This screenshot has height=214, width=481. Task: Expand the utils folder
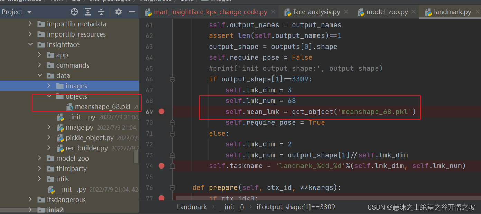(40, 179)
